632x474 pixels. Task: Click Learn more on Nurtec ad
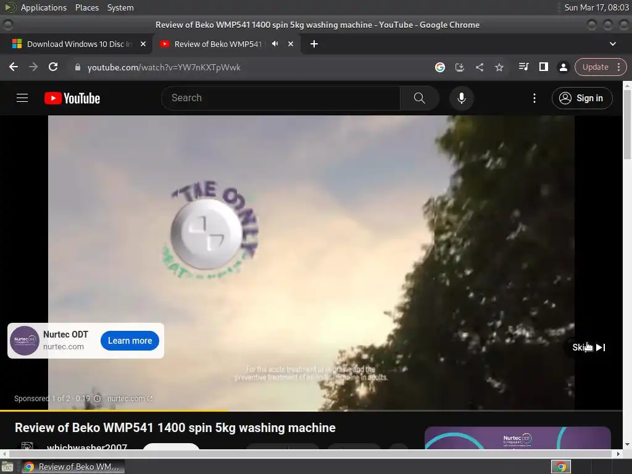pos(130,341)
